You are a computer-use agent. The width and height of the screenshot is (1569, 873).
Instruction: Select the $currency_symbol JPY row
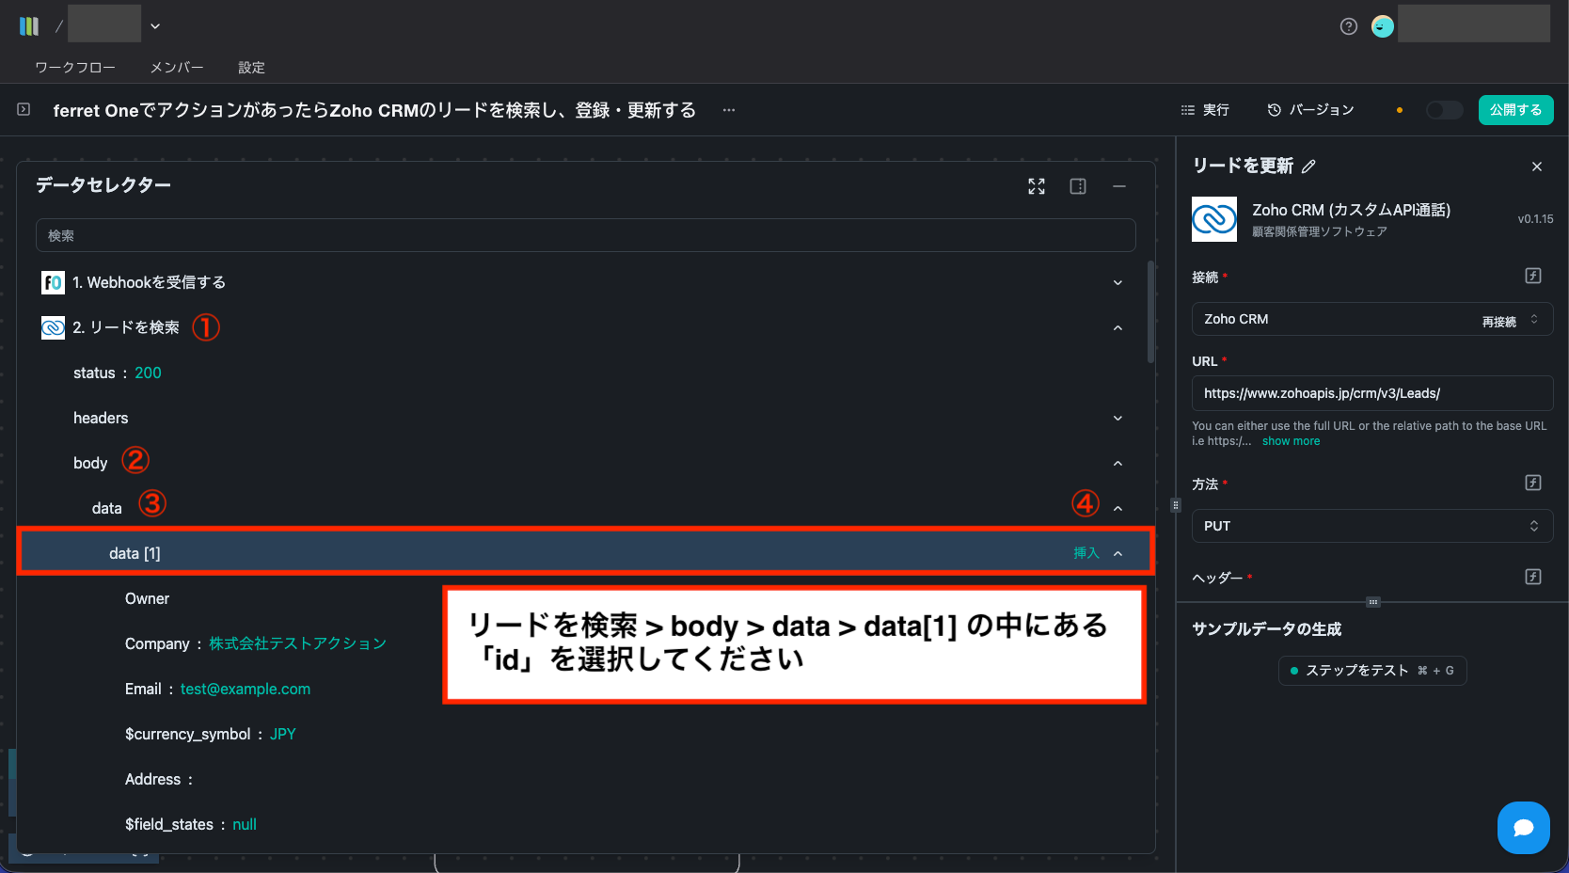(585, 734)
